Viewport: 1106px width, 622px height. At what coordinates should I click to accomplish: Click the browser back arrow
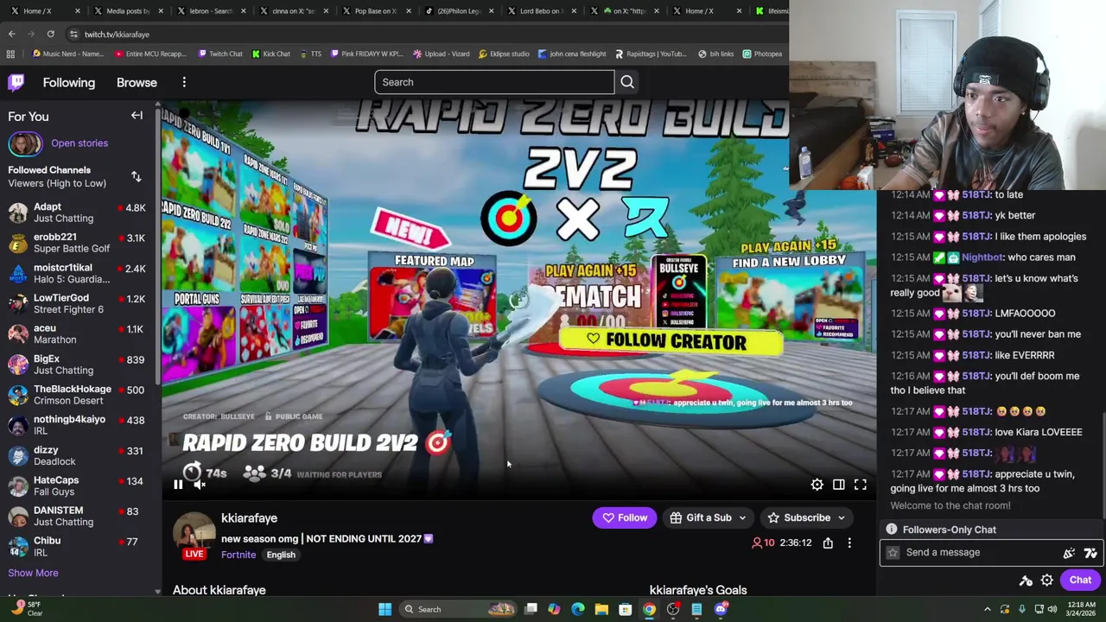(x=12, y=35)
